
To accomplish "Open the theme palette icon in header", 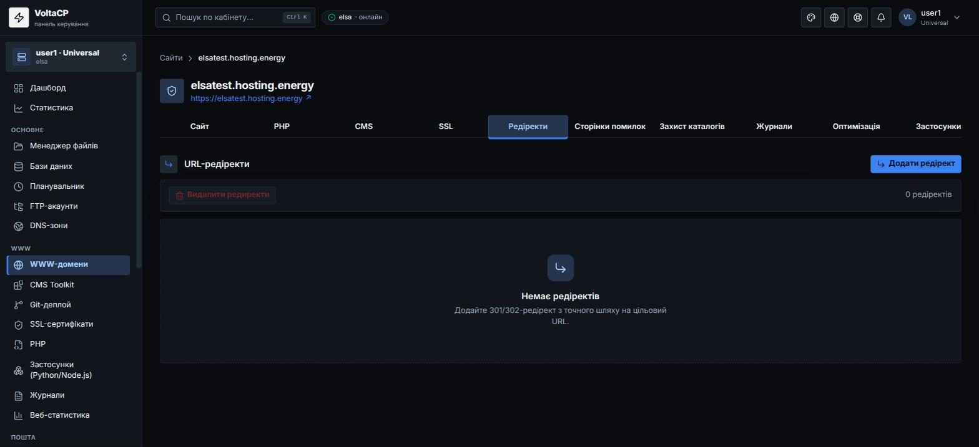I will coord(811,17).
